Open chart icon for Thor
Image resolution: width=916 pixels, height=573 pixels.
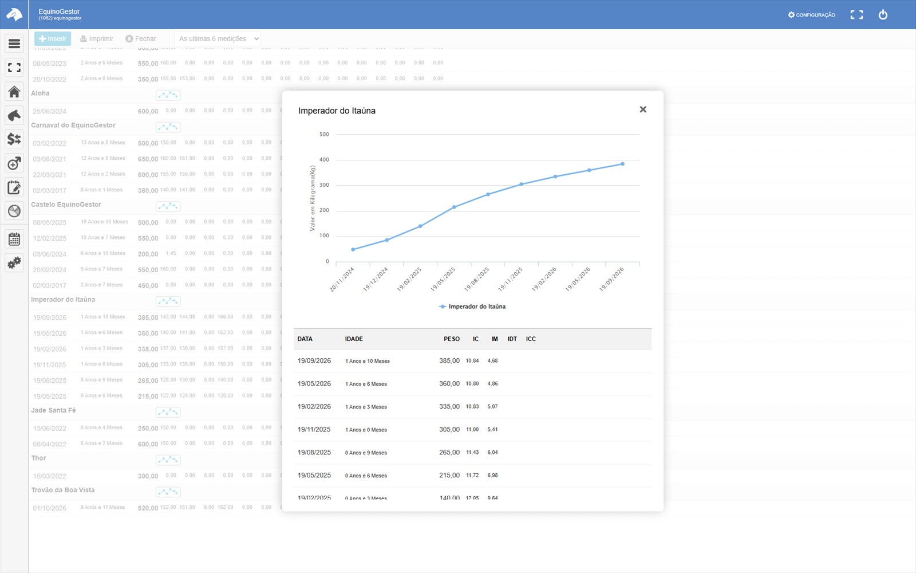[168, 460]
